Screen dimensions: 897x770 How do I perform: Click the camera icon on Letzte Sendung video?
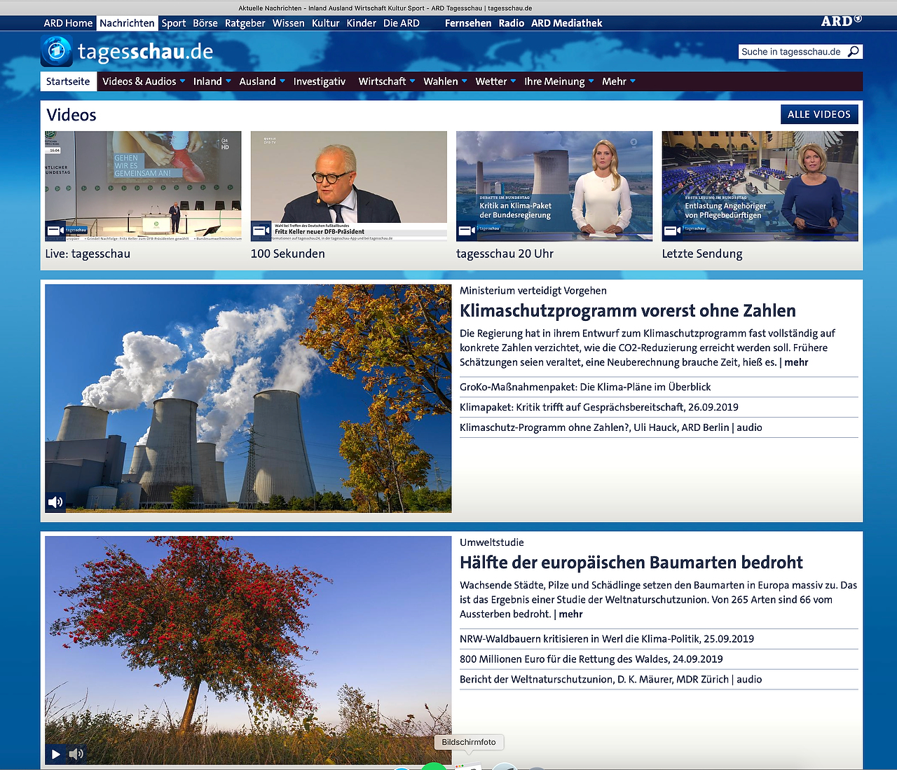coord(672,231)
